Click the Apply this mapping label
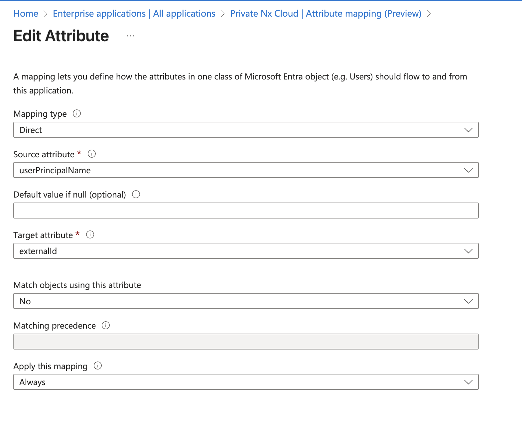Screen dimensions: 522x437 click(x=51, y=366)
